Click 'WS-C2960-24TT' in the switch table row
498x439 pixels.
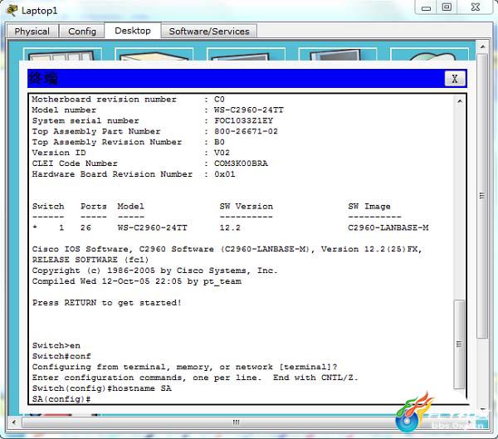tap(153, 227)
